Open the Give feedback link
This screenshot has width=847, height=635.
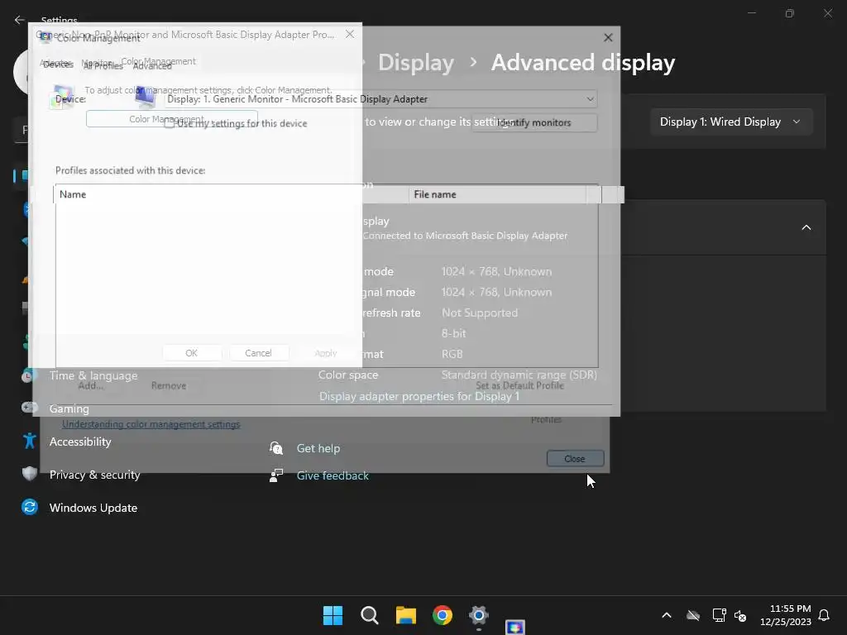(x=333, y=475)
